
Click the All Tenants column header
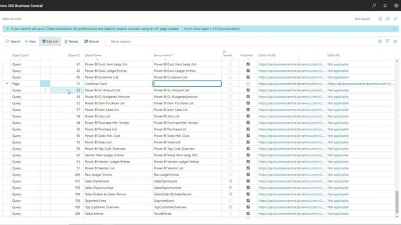(x=227, y=54)
